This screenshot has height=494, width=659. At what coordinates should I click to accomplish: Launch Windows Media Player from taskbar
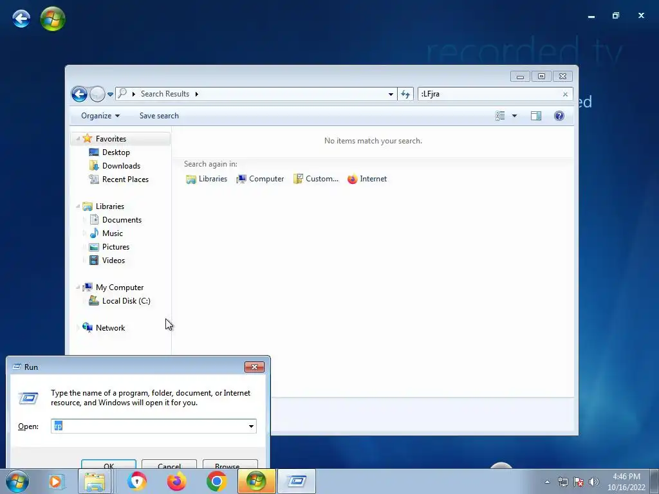(55, 481)
